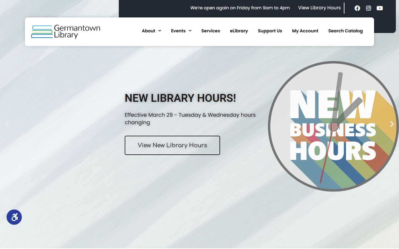Click View Library Hours in top bar
Viewport: 399px width, 249px height.
pyautogui.click(x=319, y=8)
